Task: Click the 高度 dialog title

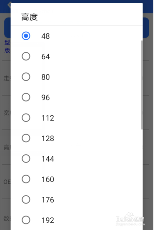Action: pos(30,17)
